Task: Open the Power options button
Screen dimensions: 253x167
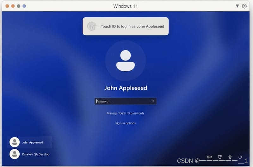Action: [240, 157]
